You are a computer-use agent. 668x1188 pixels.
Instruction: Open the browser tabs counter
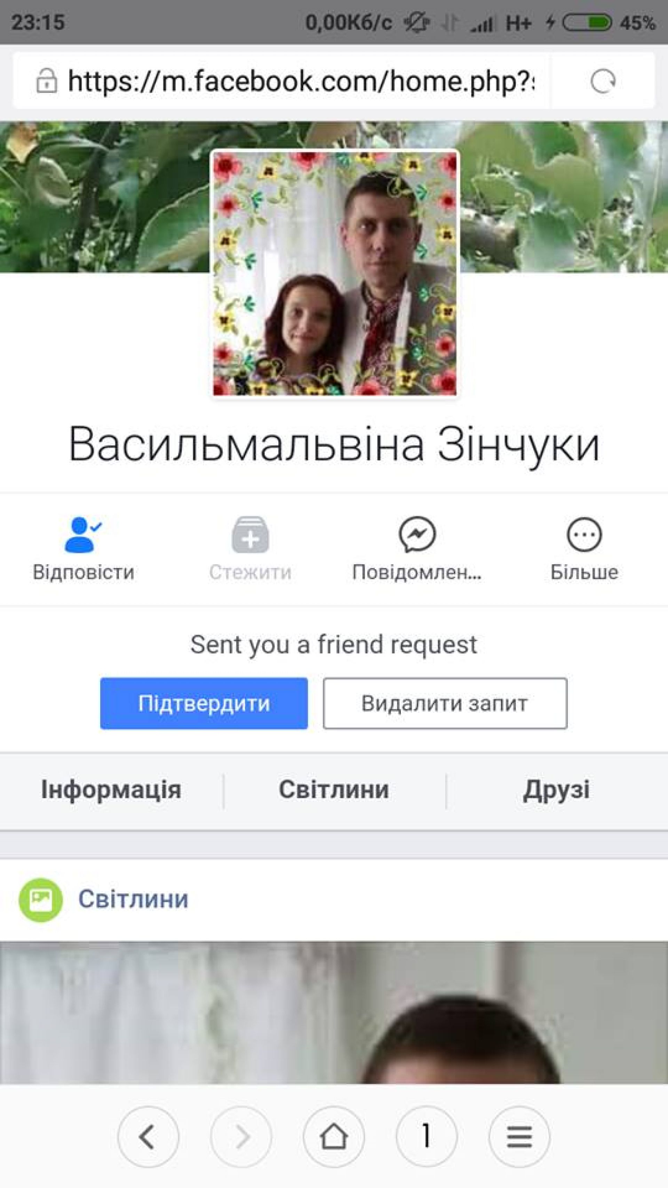pyautogui.click(x=427, y=1137)
